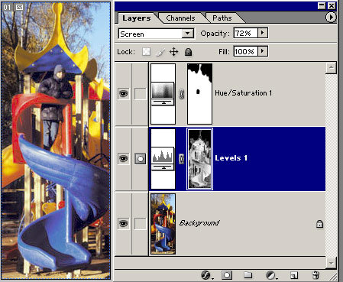Open the Opacity slider arrow

pyautogui.click(x=263, y=33)
